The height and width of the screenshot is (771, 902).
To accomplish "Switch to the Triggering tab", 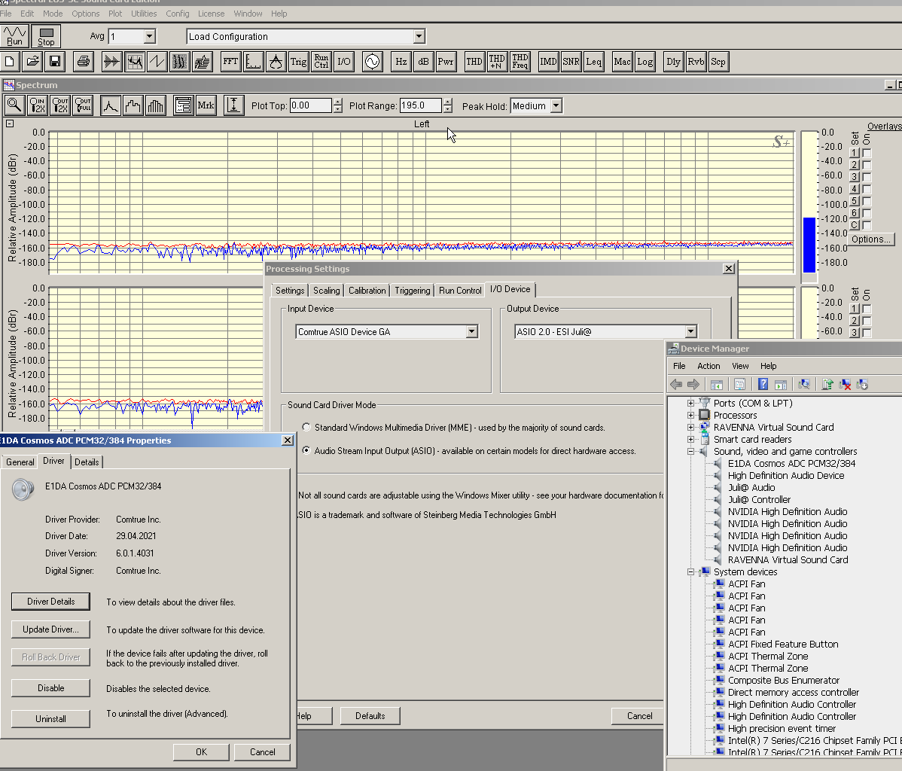I will (x=413, y=291).
